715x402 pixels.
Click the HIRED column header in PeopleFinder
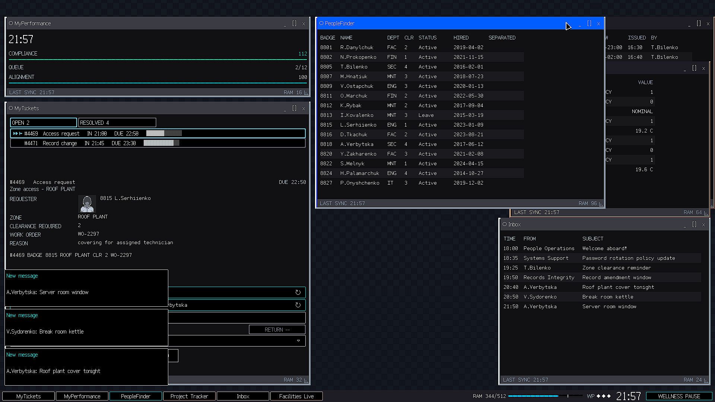(461, 38)
